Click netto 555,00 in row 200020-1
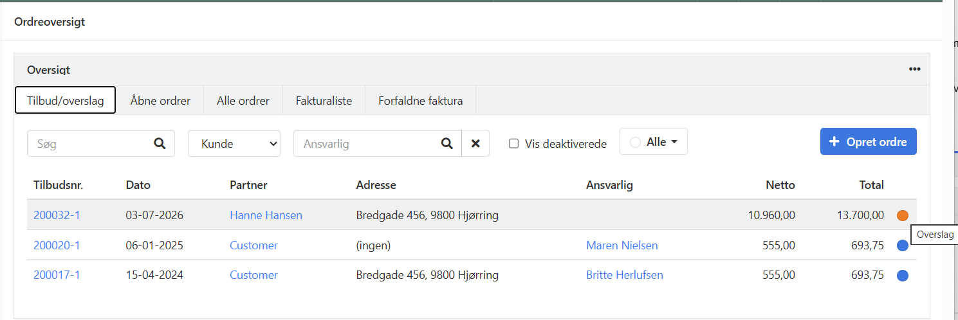This screenshot has height=320, width=958. [778, 245]
